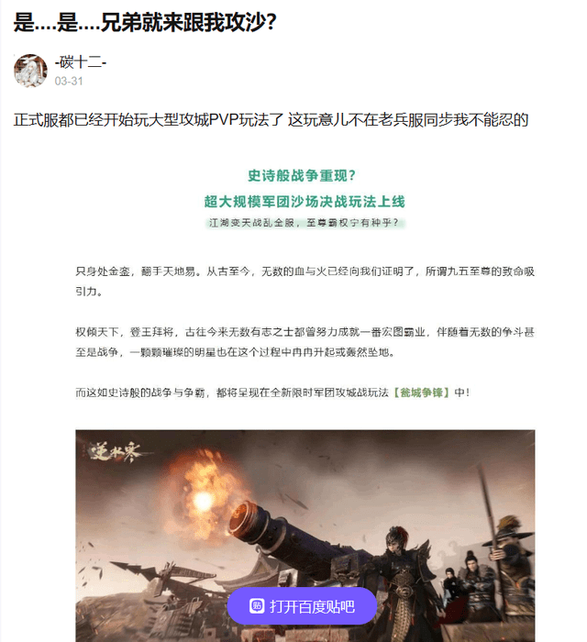Screen dimensions: 587x642
Task: Click the post body text about 大型攻城PVP玩法
Action: [x=271, y=120]
